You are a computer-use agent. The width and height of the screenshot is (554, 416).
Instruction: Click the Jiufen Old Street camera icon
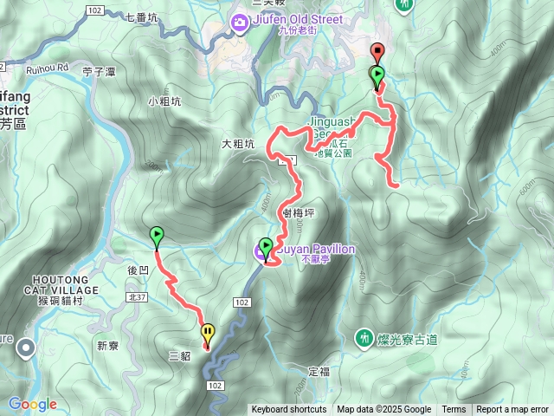coord(240,23)
